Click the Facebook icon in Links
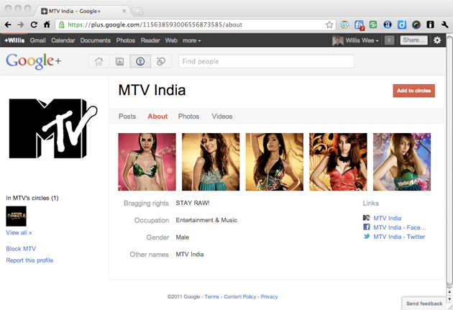The image size is (453, 310). point(366,227)
